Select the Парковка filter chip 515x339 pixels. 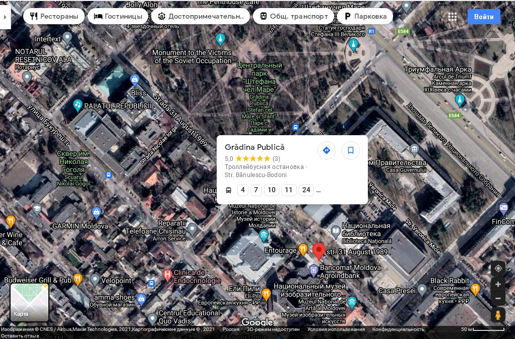365,16
